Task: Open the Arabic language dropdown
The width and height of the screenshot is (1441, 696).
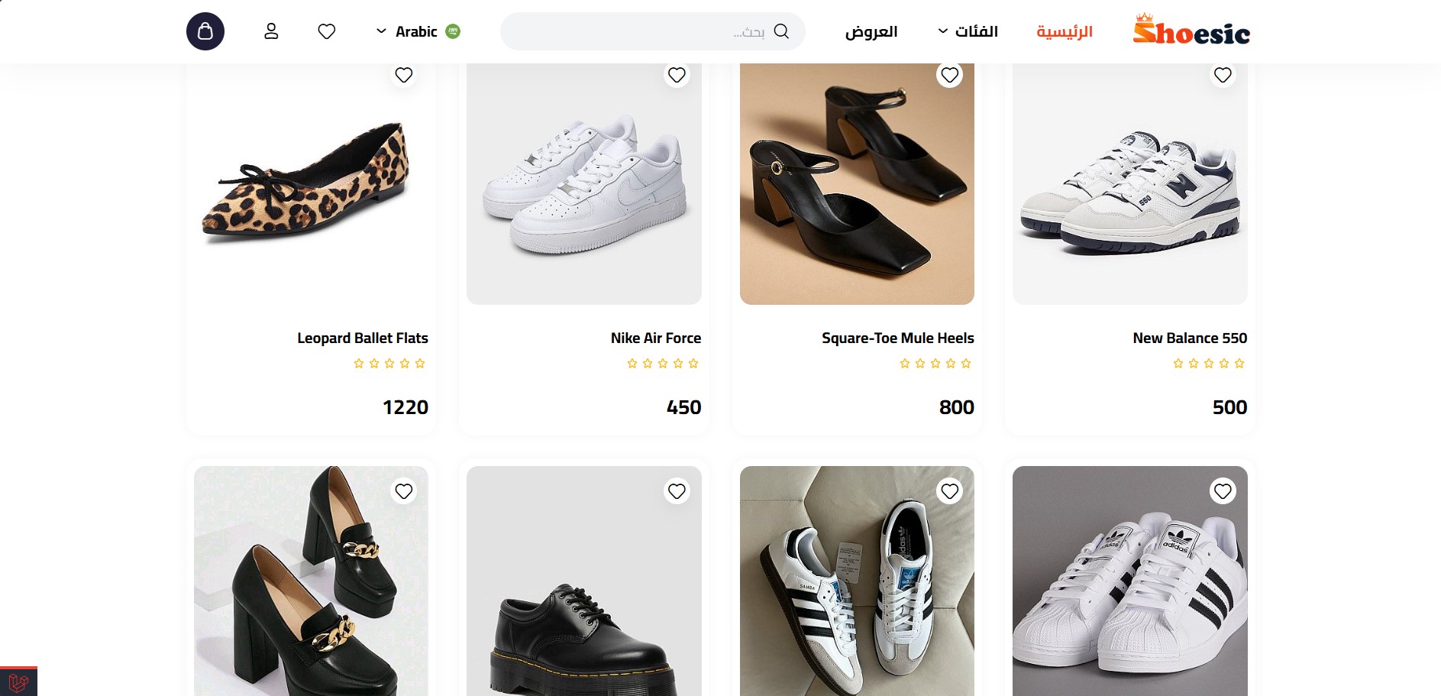Action: (408, 31)
